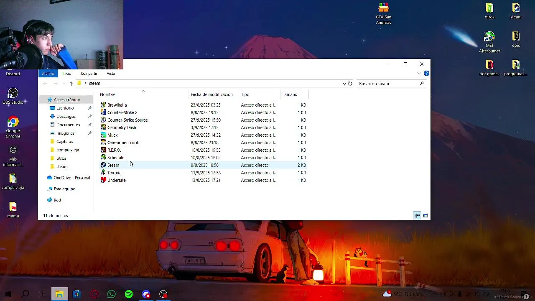Open Descargas in the navigation pane
Viewport: 535px width, 301px height.
pyautogui.click(x=66, y=117)
